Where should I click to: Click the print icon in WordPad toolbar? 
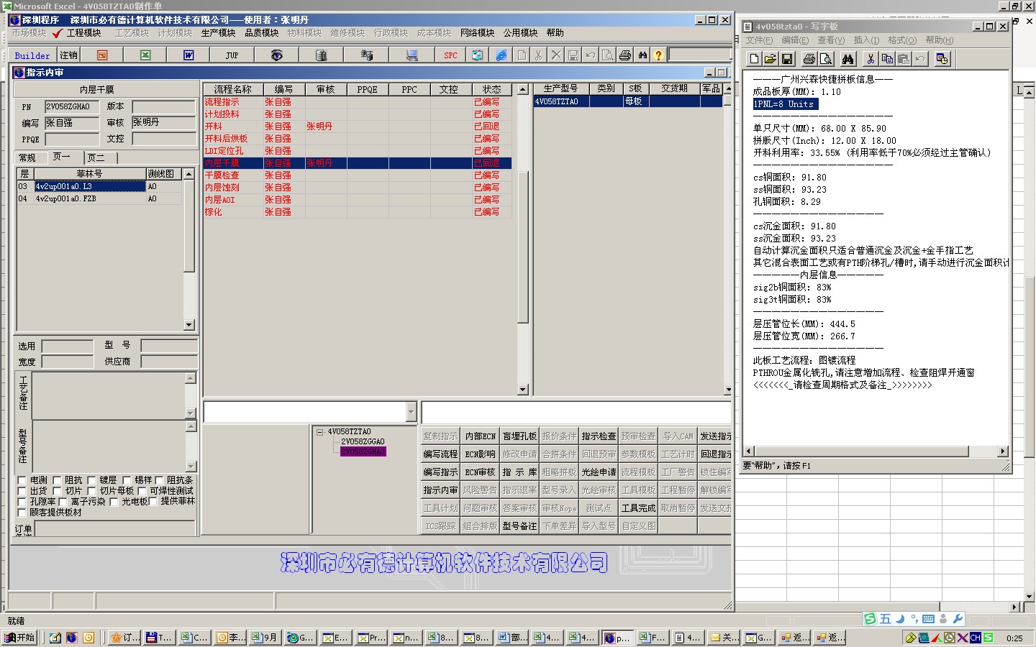[809, 59]
